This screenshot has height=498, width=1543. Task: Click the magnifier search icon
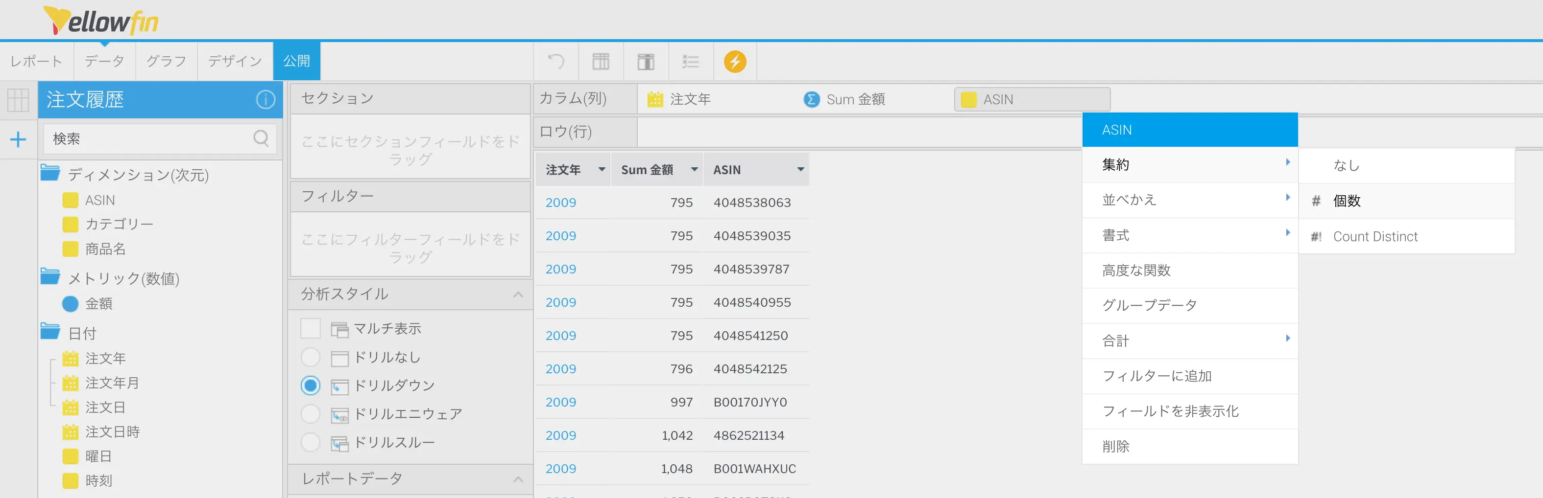pyautogui.click(x=261, y=139)
